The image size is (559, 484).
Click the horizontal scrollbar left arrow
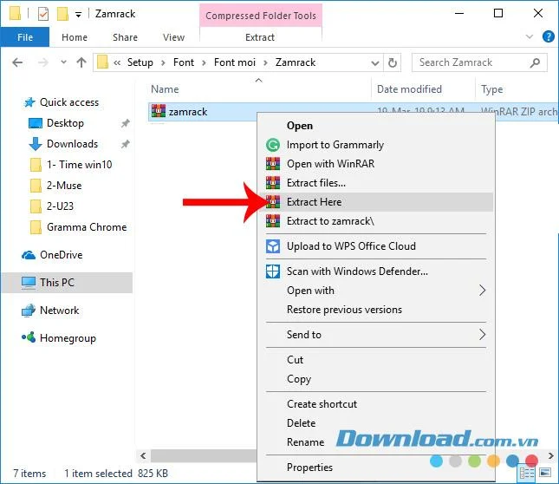pyautogui.click(x=143, y=455)
